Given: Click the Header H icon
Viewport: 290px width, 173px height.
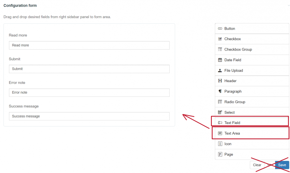Looking at the screenshot, I should coord(220,81).
